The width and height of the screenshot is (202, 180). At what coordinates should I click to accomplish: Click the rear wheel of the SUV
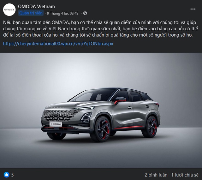tap(151, 127)
